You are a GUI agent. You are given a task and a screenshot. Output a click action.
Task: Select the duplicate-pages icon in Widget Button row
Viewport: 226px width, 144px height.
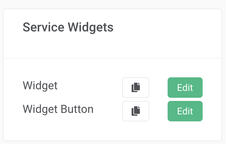[136, 111]
